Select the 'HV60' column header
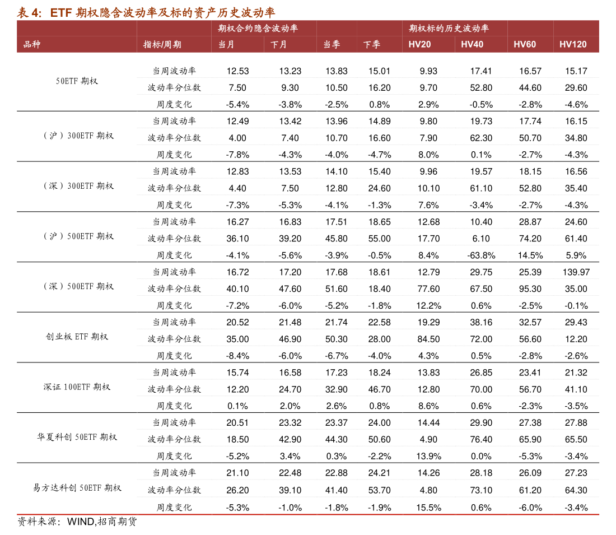The width and height of the screenshot is (616, 535). [x=525, y=44]
